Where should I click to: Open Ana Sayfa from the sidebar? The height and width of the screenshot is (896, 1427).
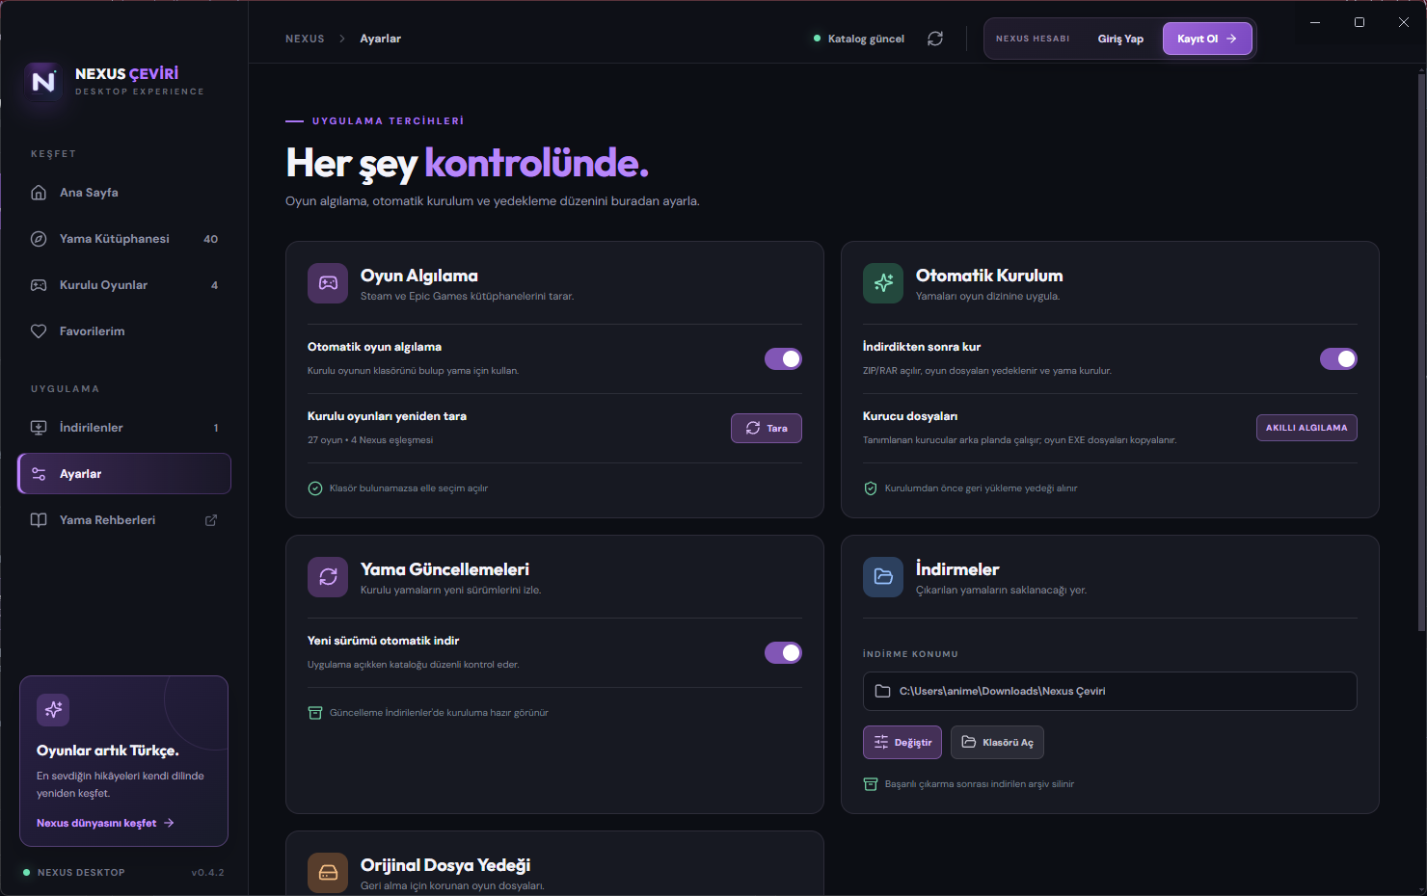point(124,193)
